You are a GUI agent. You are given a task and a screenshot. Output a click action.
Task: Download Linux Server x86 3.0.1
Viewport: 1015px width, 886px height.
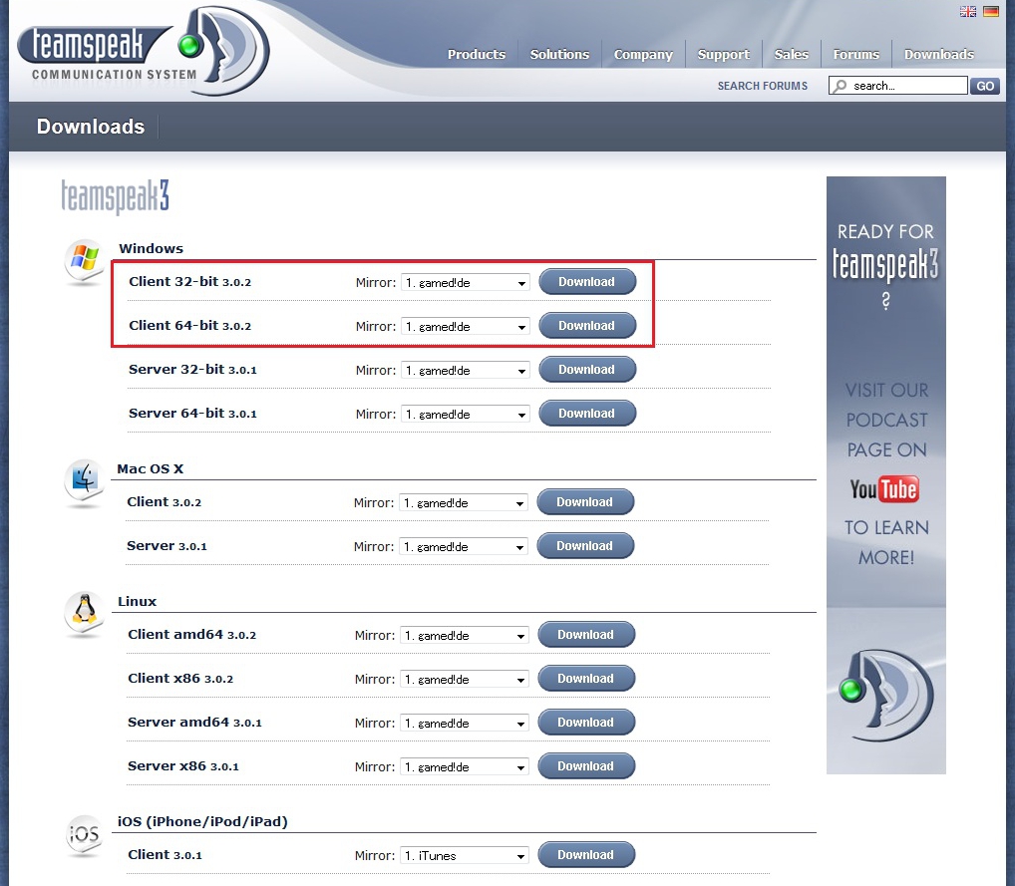(586, 766)
